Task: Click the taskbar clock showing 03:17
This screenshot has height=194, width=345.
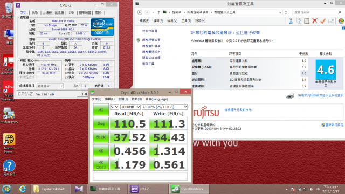Action: [330, 189]
